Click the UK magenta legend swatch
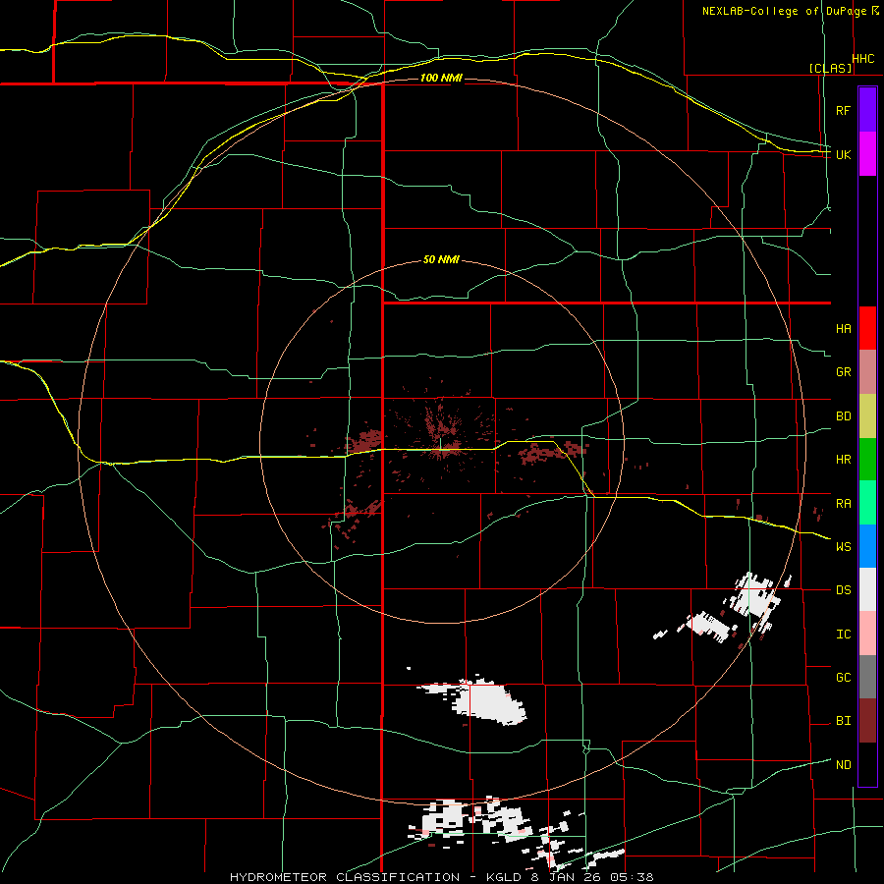 867,154
